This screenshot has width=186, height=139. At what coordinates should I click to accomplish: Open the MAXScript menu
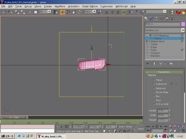point(122,7)
